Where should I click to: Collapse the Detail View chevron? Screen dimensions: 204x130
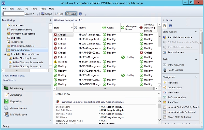click(x=159, y=94)
